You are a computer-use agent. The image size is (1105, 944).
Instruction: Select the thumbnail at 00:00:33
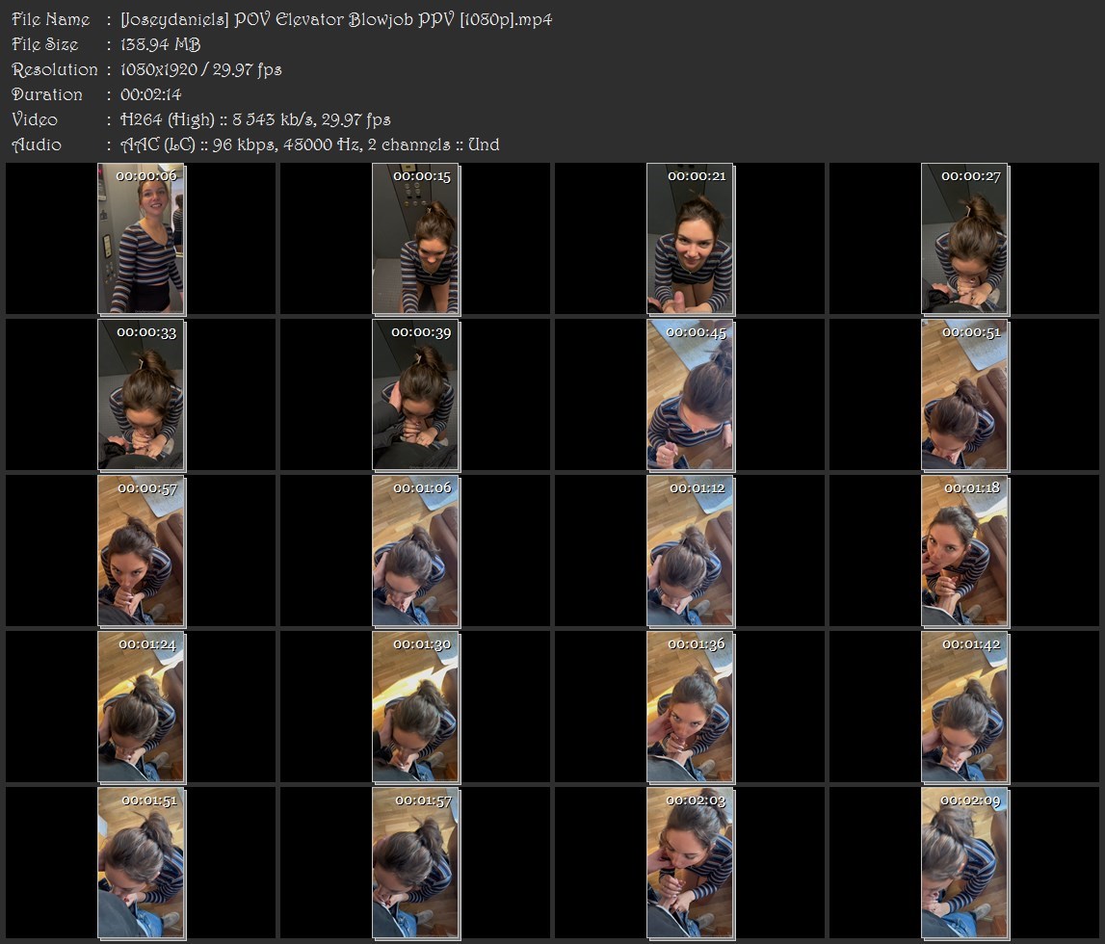coord(141,395)
